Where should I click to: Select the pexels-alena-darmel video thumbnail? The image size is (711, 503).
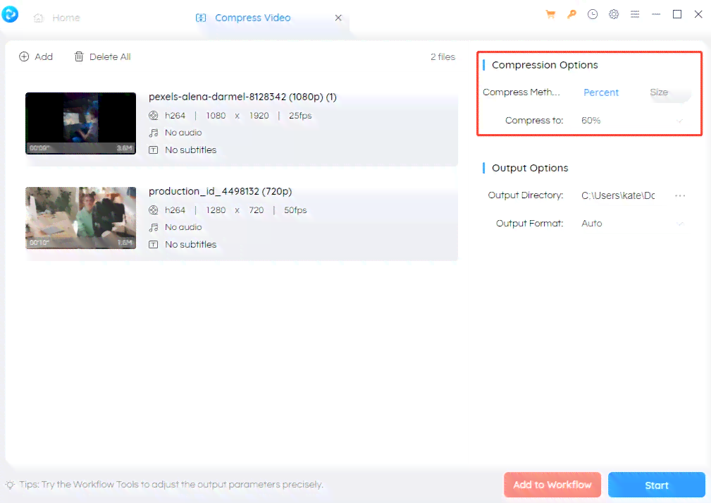pyautogui.click(x=81, y=123)
